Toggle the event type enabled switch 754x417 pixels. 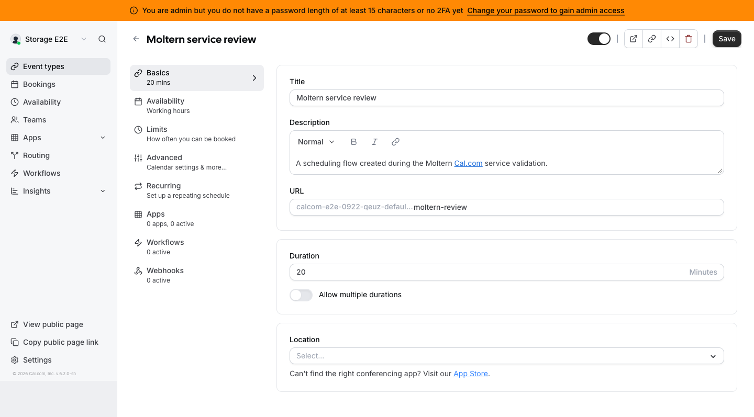pyautogui.click(x=599, y=39)
